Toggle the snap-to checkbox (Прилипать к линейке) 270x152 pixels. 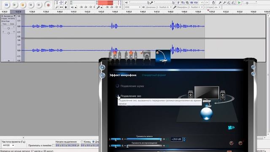pos(54,146)
